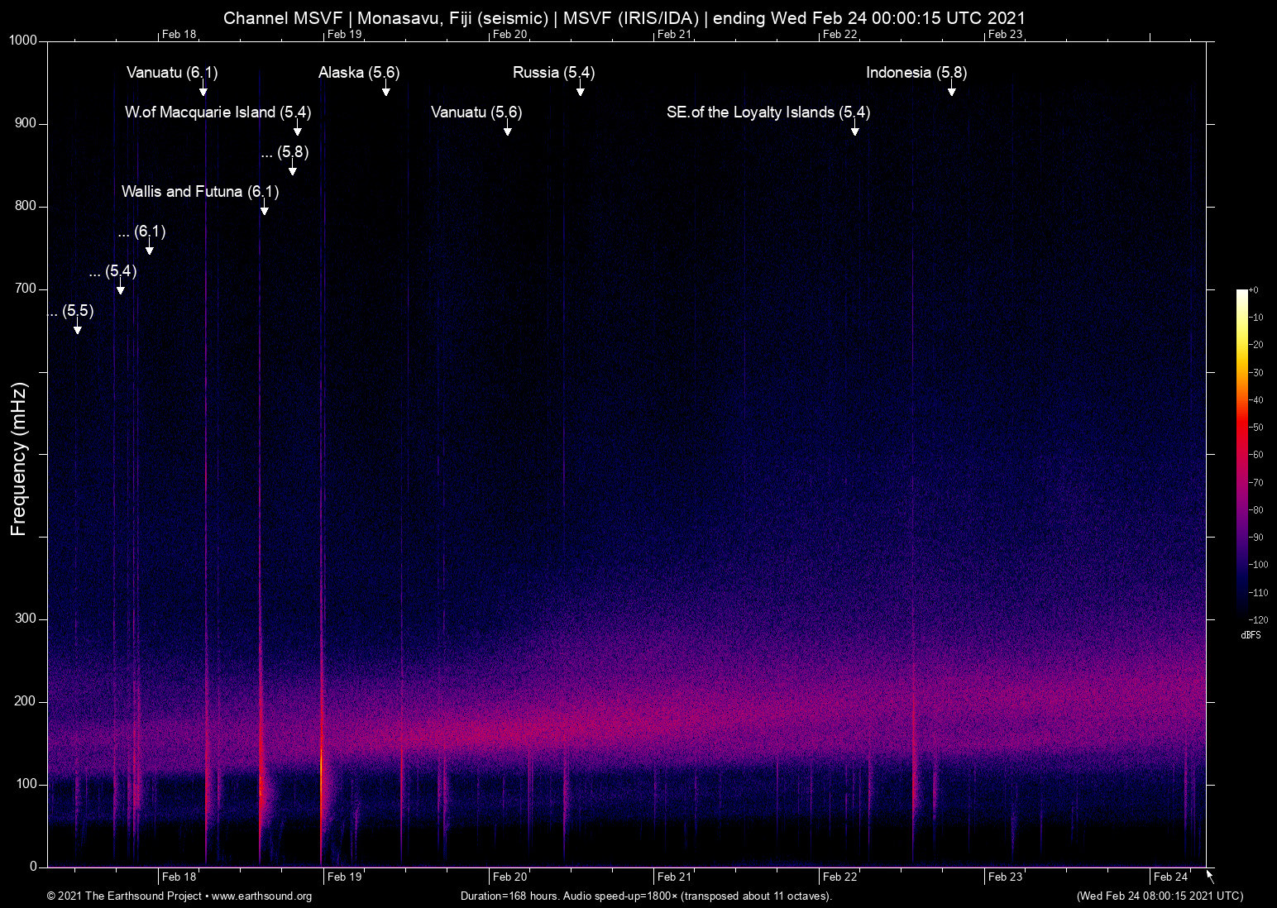Click the arrow under Indonesia (5.8)
1277x908 pixels.
click(952, 90)
